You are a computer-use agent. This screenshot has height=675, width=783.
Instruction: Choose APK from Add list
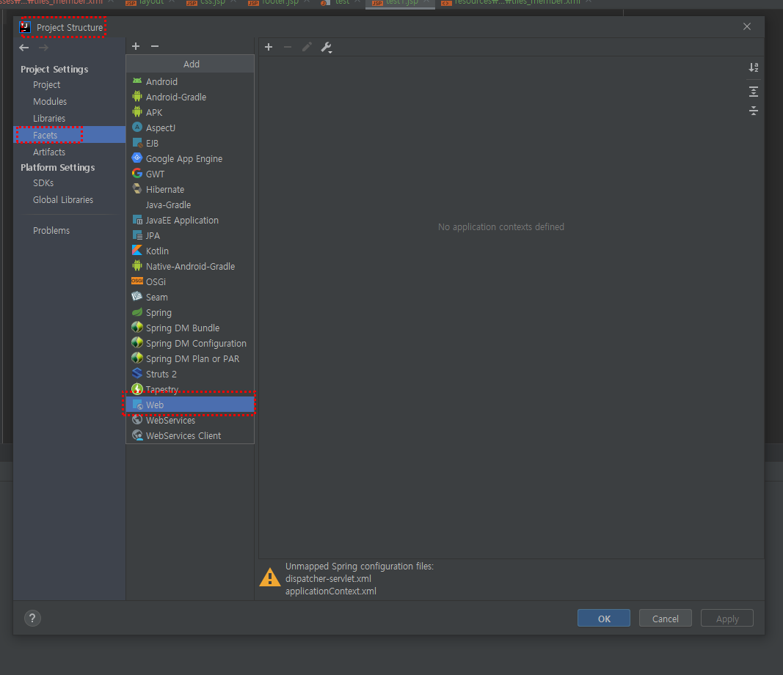pyautogui.click(x=190, y=112)
